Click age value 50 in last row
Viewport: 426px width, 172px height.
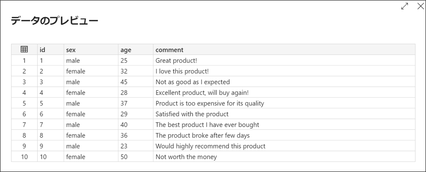[x=136, y=157]
